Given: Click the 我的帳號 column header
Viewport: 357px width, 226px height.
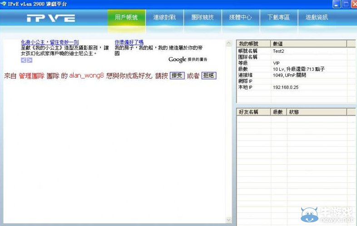Looking at the screenshot, I should coord(253,44).
